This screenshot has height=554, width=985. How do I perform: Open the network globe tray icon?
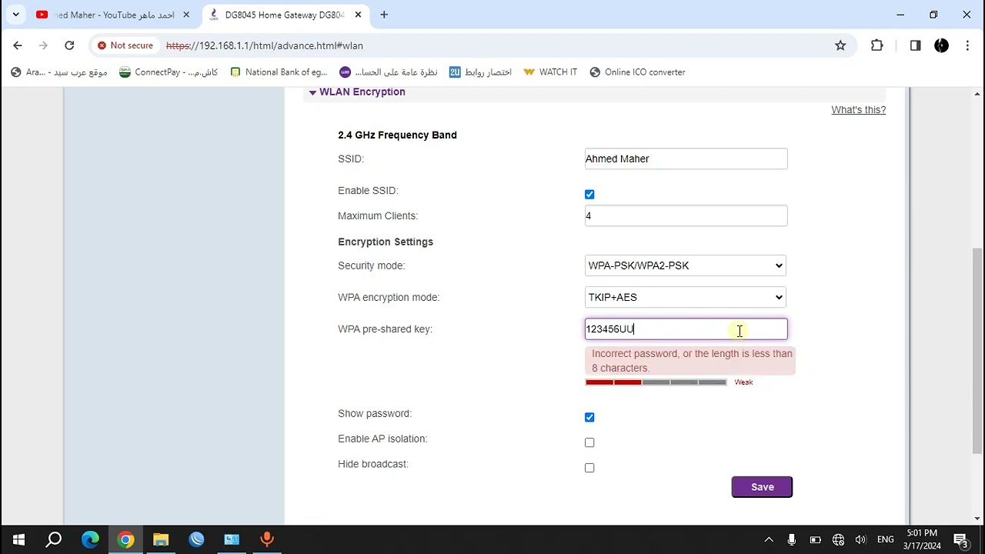click(x=838, y=539)
